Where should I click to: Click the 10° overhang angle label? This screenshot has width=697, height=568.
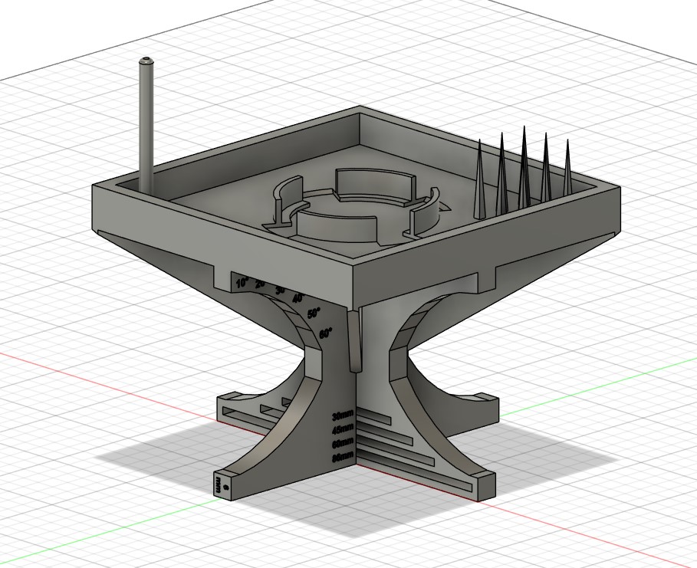(242, 283)
